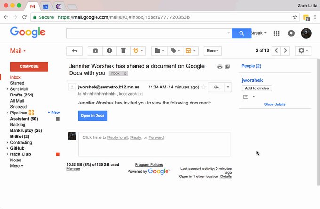
Task: Click the Hack Club red label color square
Action: click(58, 154)
